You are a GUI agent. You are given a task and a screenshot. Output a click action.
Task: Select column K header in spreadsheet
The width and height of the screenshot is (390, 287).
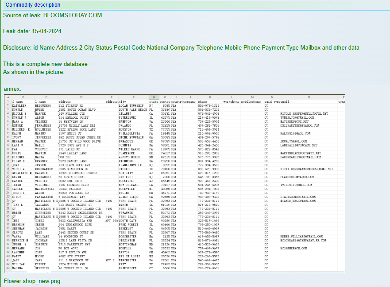tap(210, 97)
